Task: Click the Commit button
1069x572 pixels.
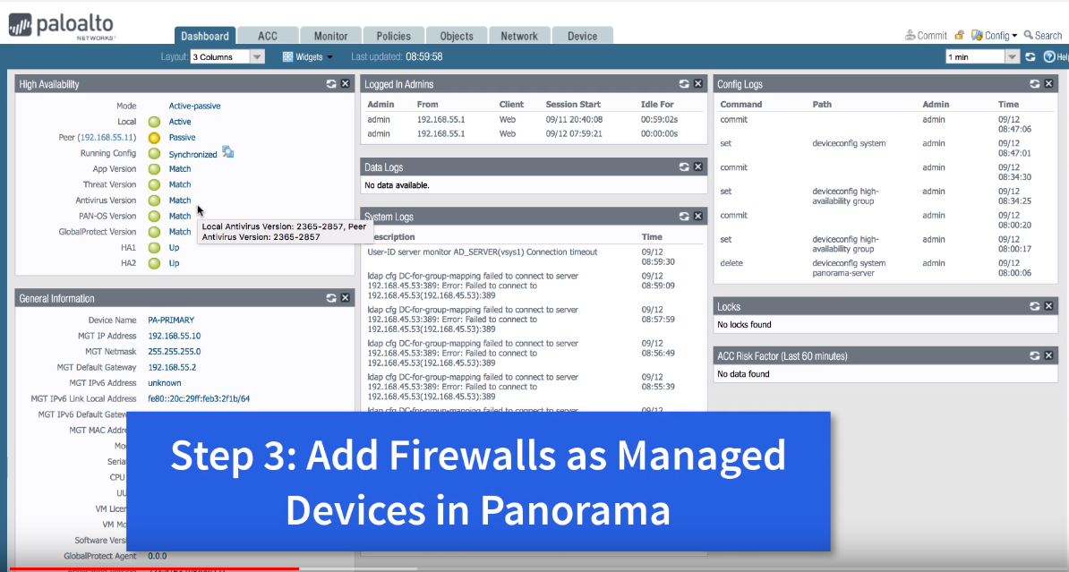Action: (x=926, y=36)
